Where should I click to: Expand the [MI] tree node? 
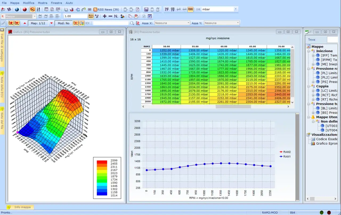(x=313, y=64)
